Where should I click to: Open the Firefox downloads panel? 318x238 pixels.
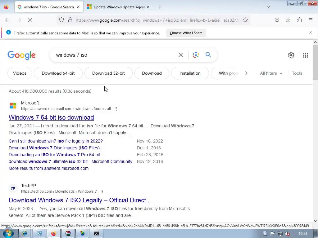tap(288, 20)
